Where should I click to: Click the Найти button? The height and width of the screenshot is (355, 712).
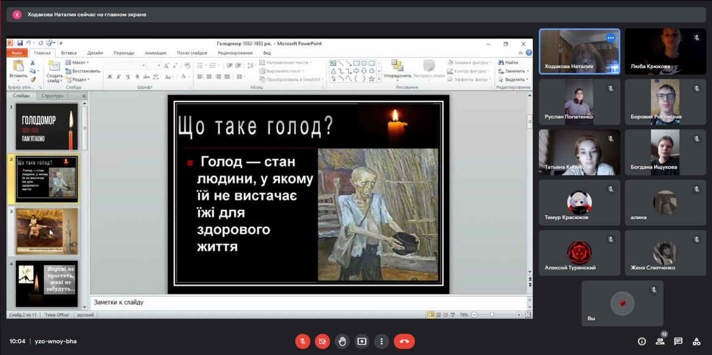(x=508, y=63)
